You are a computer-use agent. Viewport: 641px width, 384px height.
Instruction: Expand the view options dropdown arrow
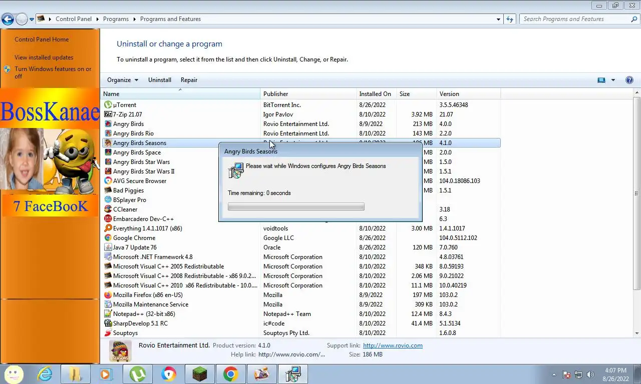pyautogui.click(x=613, y=80)
